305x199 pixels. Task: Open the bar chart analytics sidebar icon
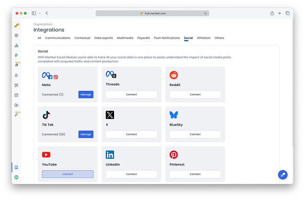coord(16,46)
